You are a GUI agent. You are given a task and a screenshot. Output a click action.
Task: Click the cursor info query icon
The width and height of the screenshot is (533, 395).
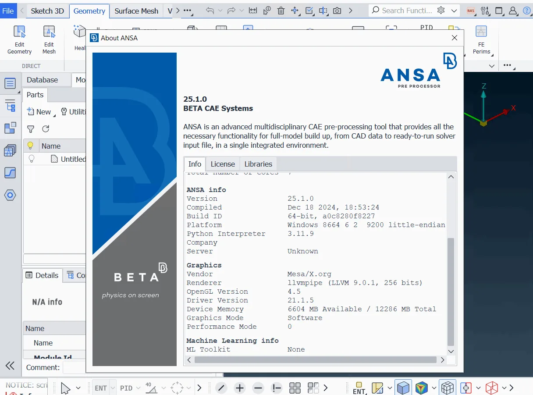[x=267, y=11]
